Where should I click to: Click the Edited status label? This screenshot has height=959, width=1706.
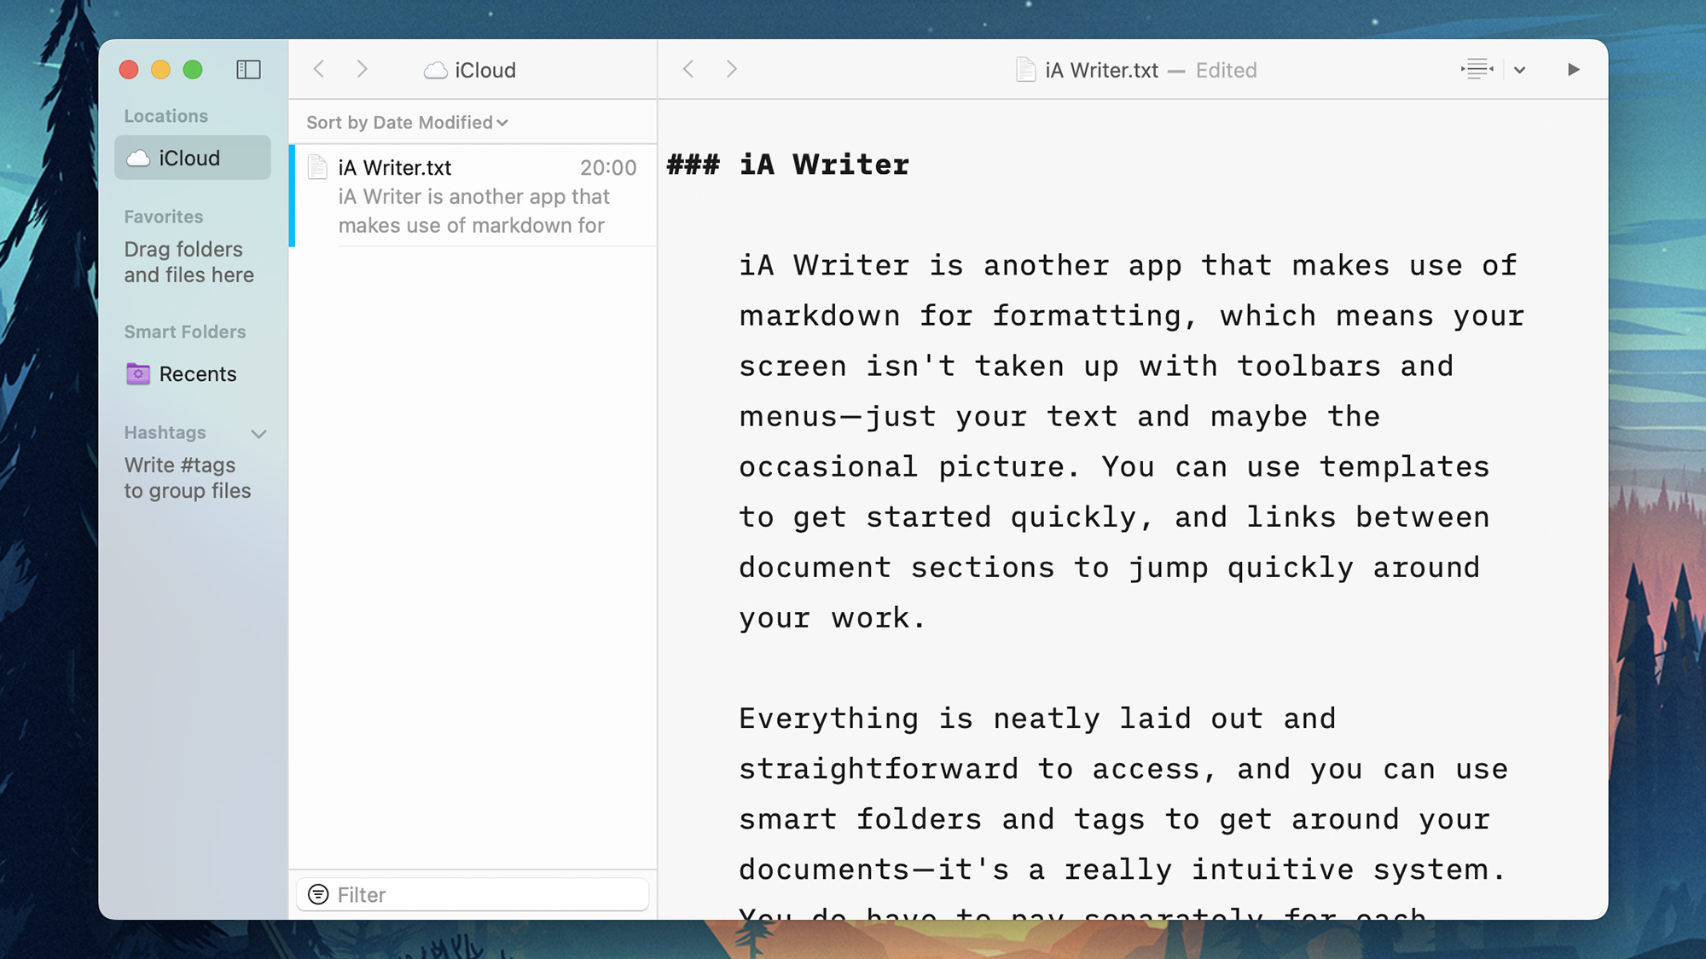tap(1226, 70)
